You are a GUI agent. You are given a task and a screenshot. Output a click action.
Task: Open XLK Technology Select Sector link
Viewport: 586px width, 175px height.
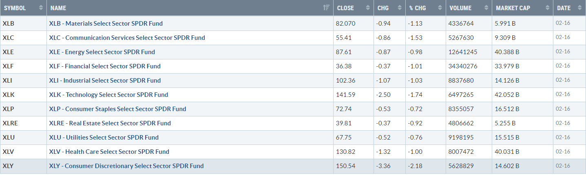click(x=108, y=95)
